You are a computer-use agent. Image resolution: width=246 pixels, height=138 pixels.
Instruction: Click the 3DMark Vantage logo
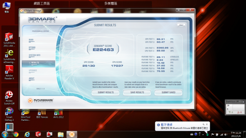click(42, 20)
